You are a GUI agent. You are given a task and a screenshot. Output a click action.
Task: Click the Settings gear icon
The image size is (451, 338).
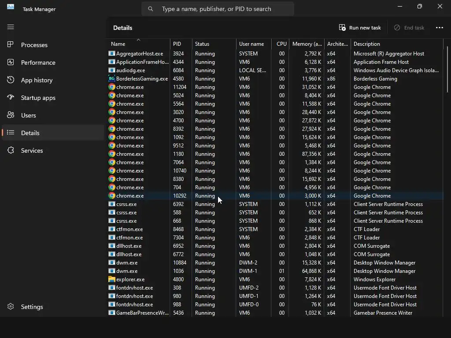[11, 307]
